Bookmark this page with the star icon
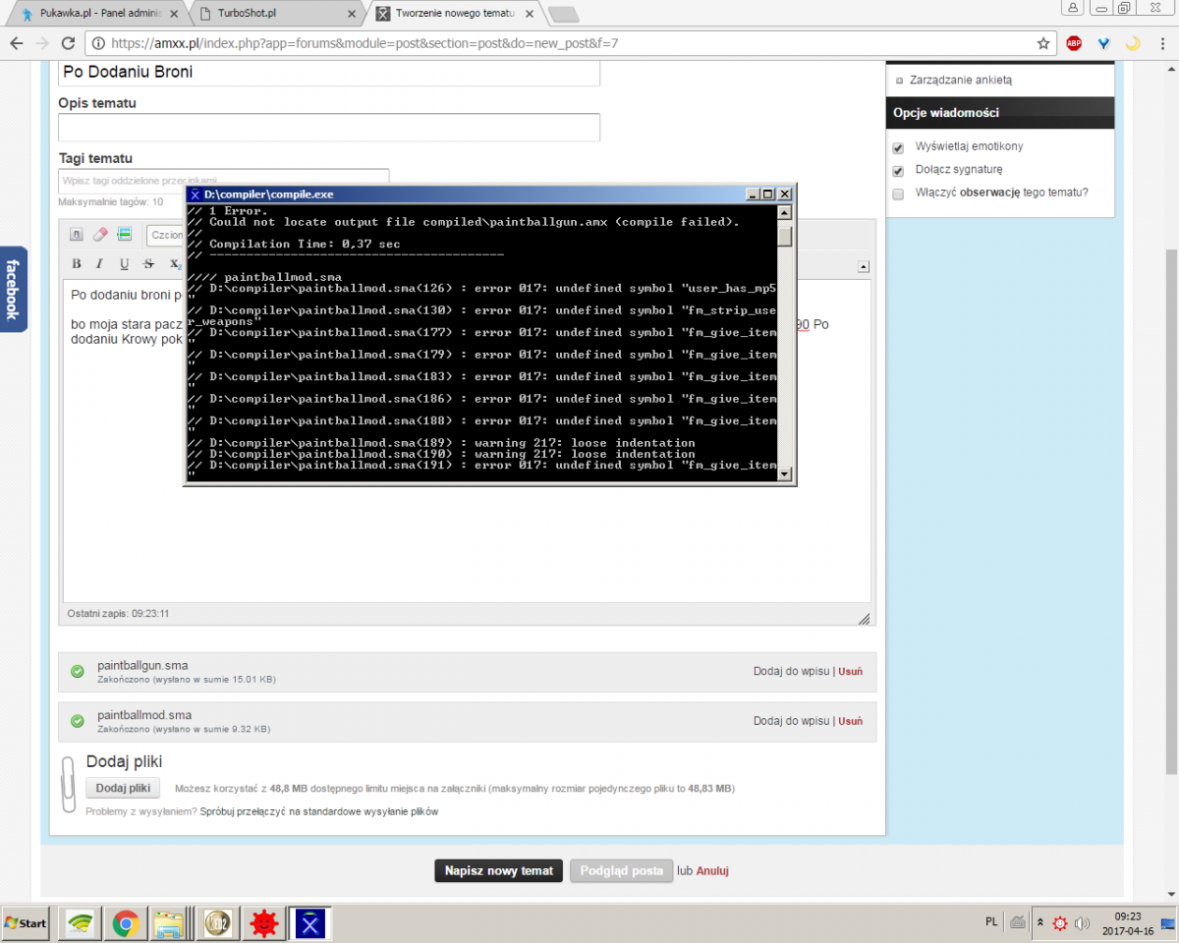 tap(1043, 43)
